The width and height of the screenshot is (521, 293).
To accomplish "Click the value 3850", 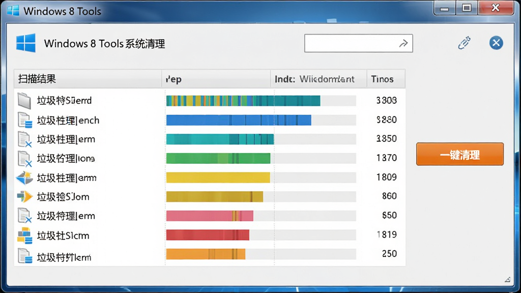I will coord(387,138).
